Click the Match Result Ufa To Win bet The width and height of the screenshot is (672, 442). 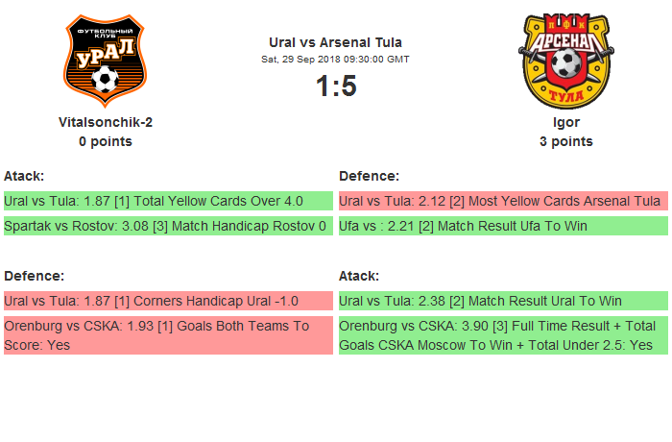pyautogui.click(x=503, y=226)
